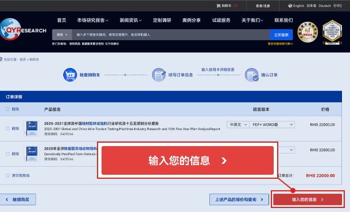This screenshot has height=212, width=350.
Task: Open the Genetically Modified Farm Animals report thumbnail
Action: point(32,154)
